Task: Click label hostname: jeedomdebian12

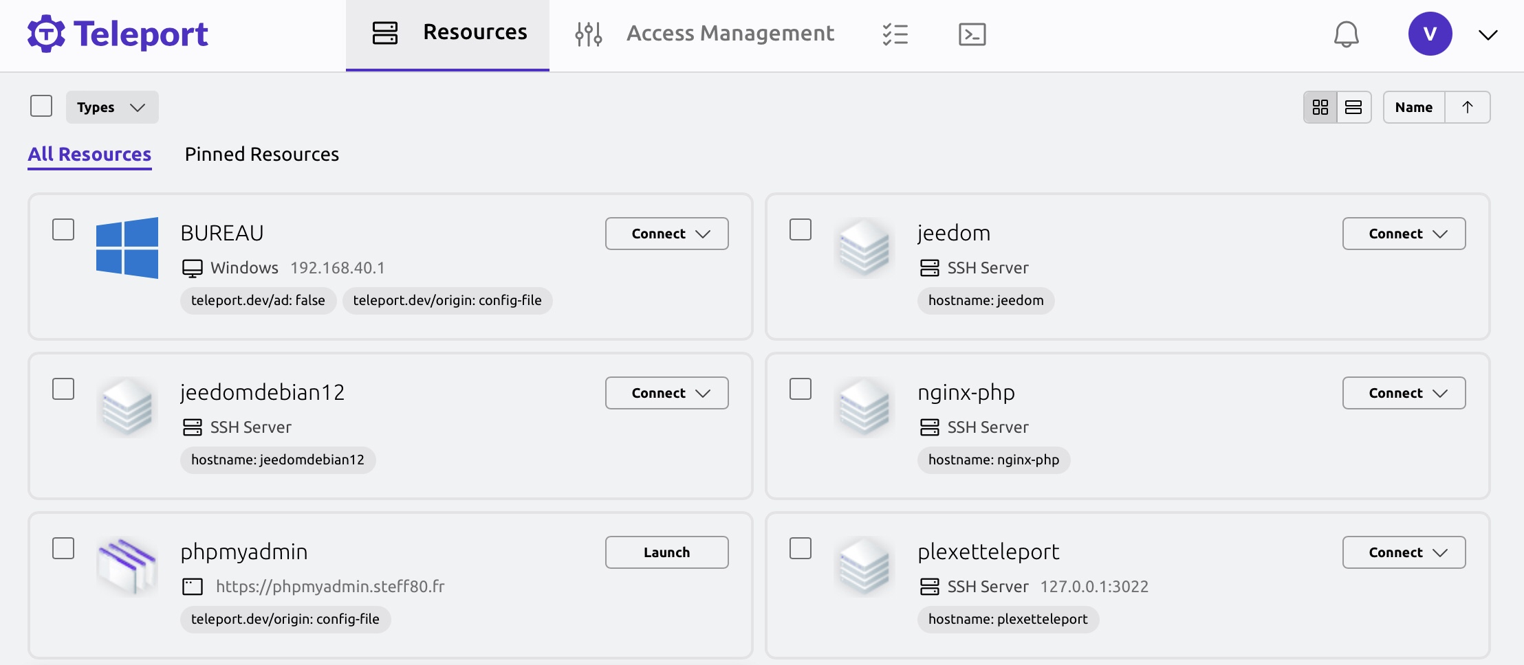Action: coord(278,460)
